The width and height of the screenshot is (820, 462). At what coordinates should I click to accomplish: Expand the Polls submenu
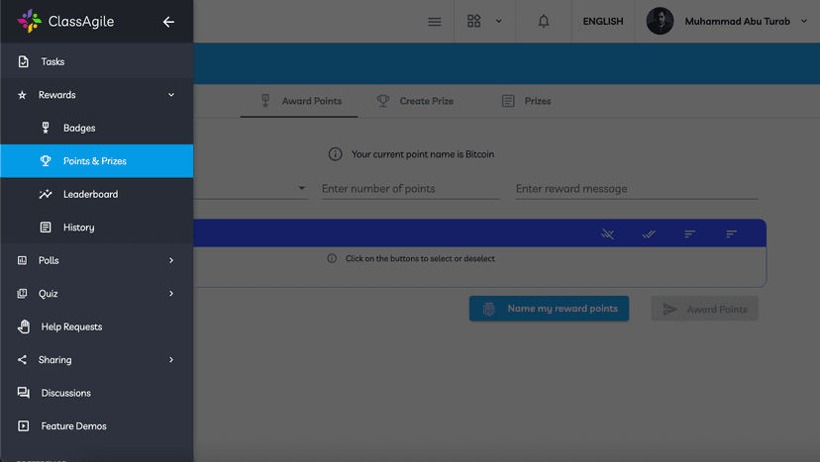(x=171, y=260)
